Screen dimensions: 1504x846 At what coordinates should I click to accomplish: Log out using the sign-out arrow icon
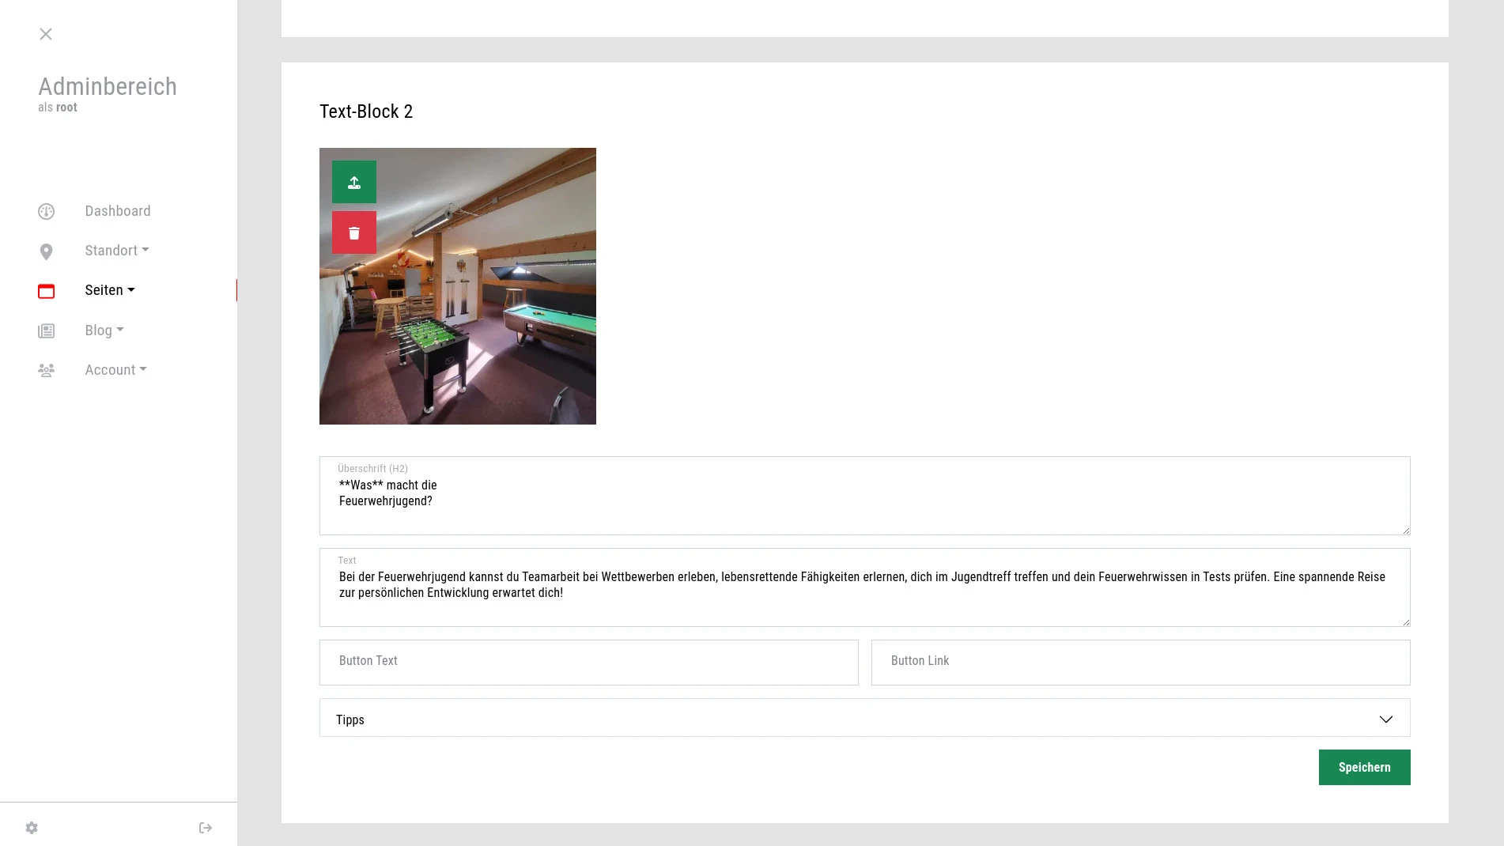tap(206, 828)
